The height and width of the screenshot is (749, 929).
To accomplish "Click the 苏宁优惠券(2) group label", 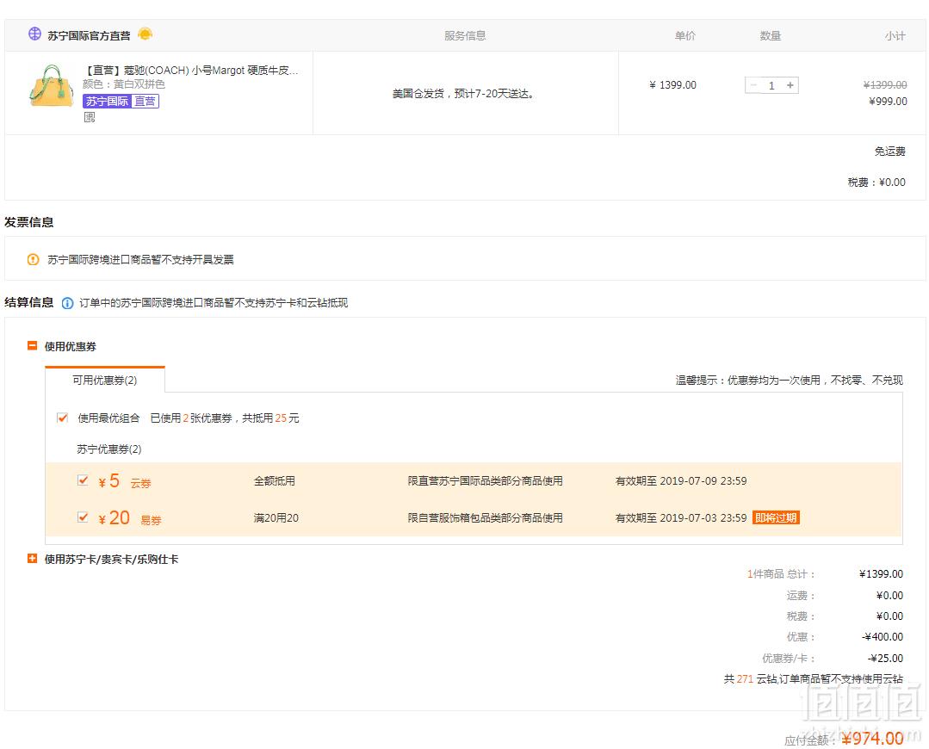I will point(109,449).
